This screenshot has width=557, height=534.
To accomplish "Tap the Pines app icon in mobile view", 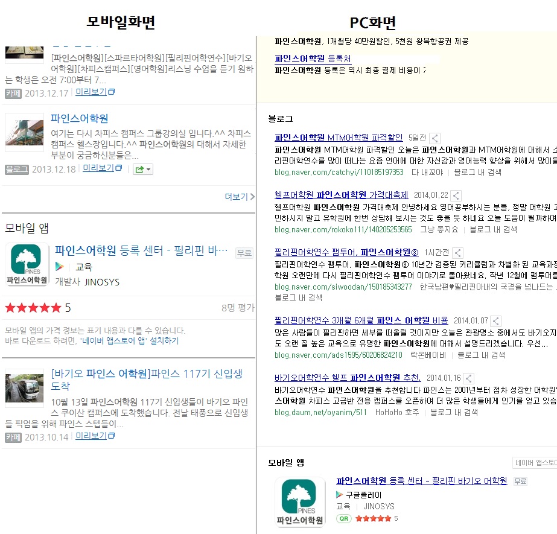I will click(27, 264).
